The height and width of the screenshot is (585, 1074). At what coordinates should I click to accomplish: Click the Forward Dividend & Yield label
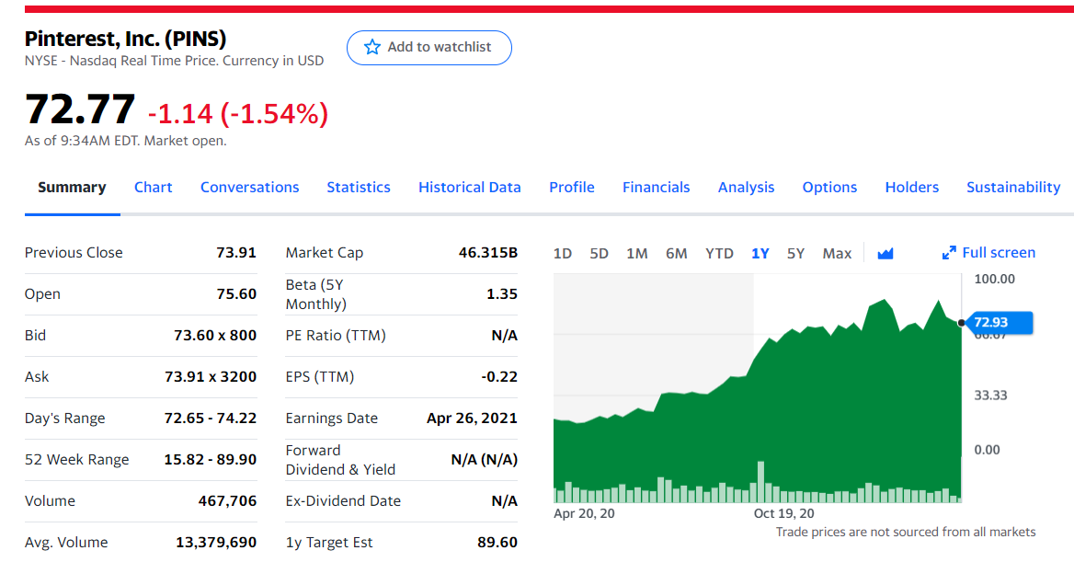340,460
